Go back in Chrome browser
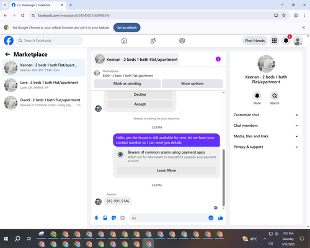 tap(6, 16)
